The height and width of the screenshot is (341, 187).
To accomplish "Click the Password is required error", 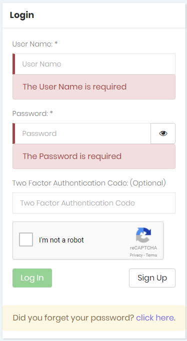I will [x=72, y=156].
